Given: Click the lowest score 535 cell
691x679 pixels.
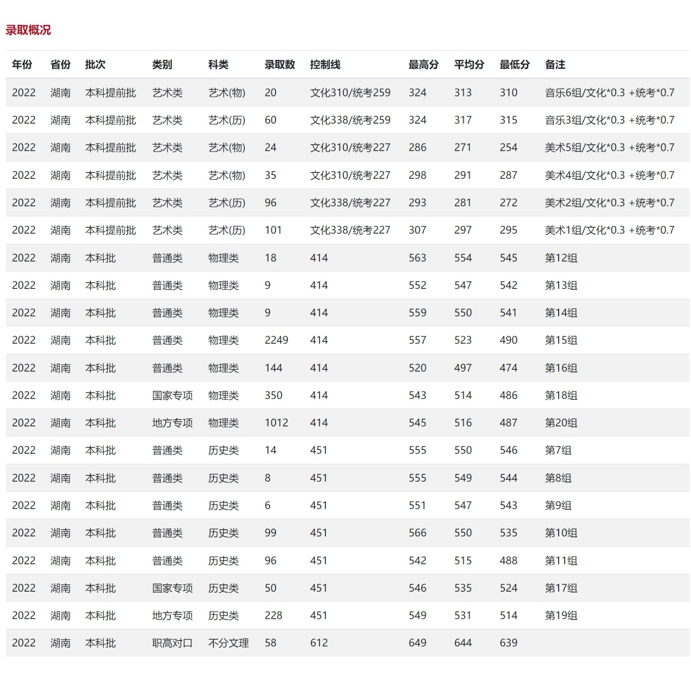Looking at the screenshot, I should (x=508, y=533).
